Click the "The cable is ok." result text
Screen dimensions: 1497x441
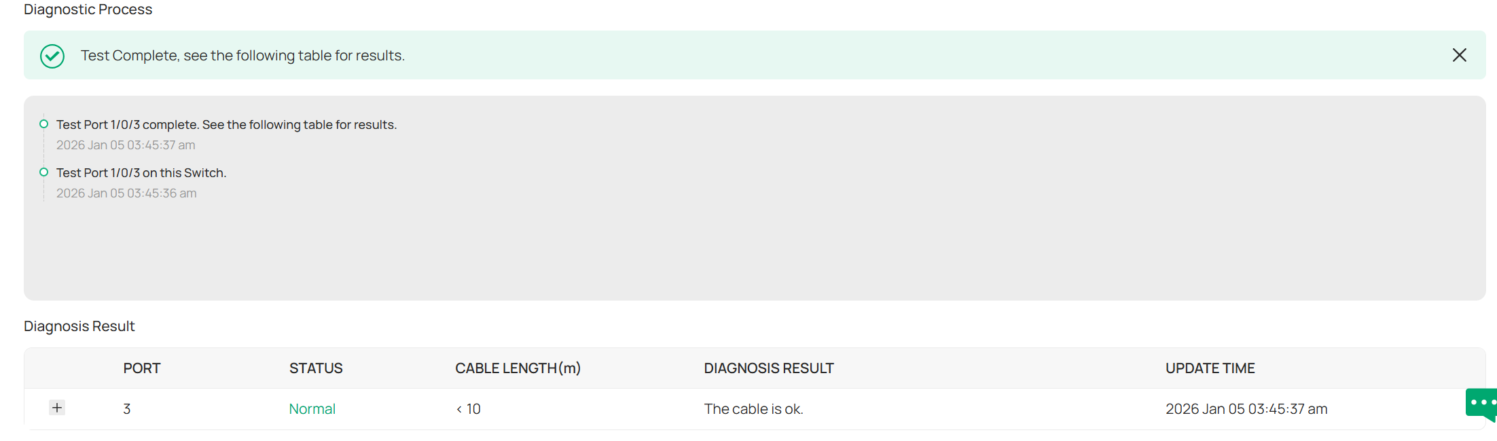click(x=753, y=408)
